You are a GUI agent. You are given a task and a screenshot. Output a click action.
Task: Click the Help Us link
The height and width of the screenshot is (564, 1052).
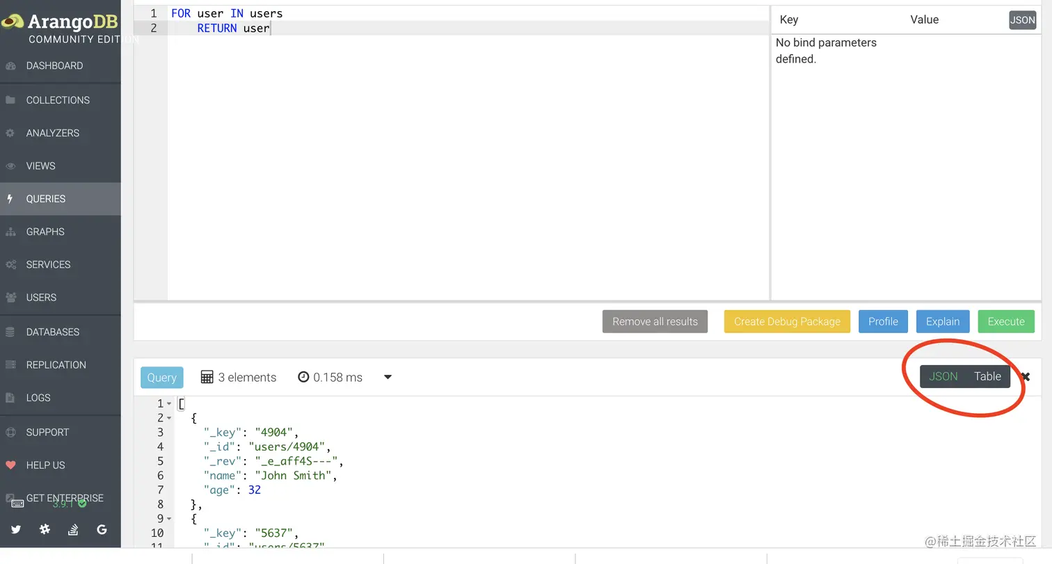(x=60, y=465)
